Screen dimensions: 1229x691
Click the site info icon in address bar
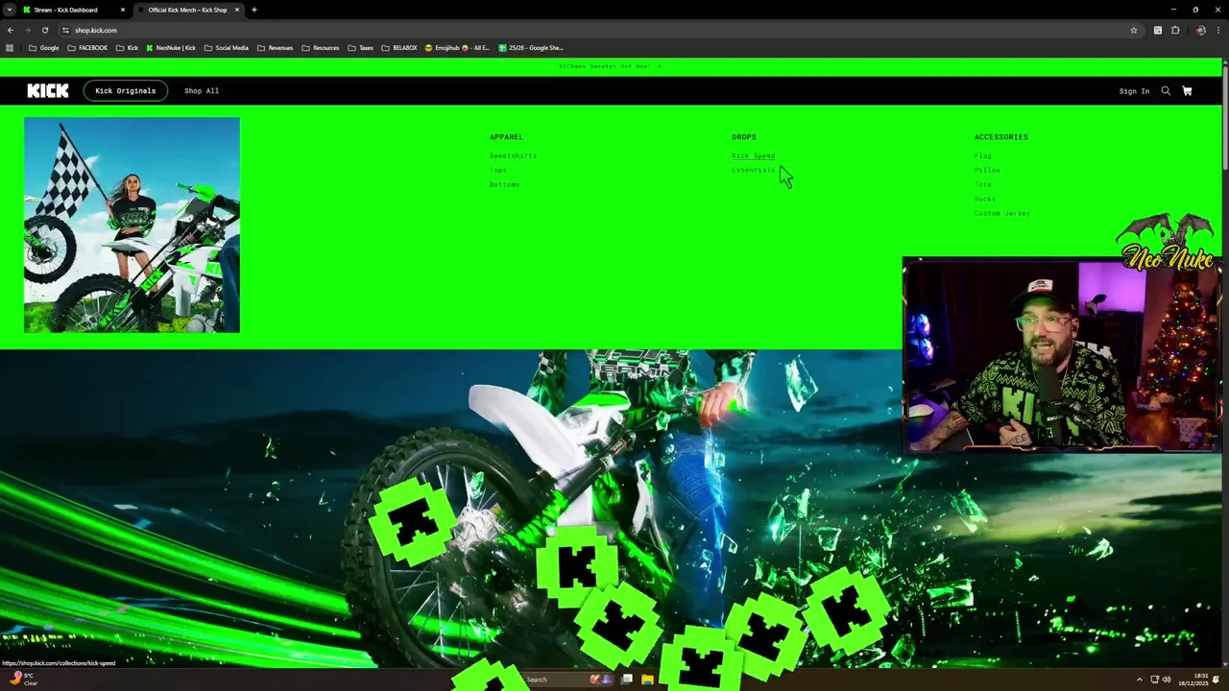point(65,30)
